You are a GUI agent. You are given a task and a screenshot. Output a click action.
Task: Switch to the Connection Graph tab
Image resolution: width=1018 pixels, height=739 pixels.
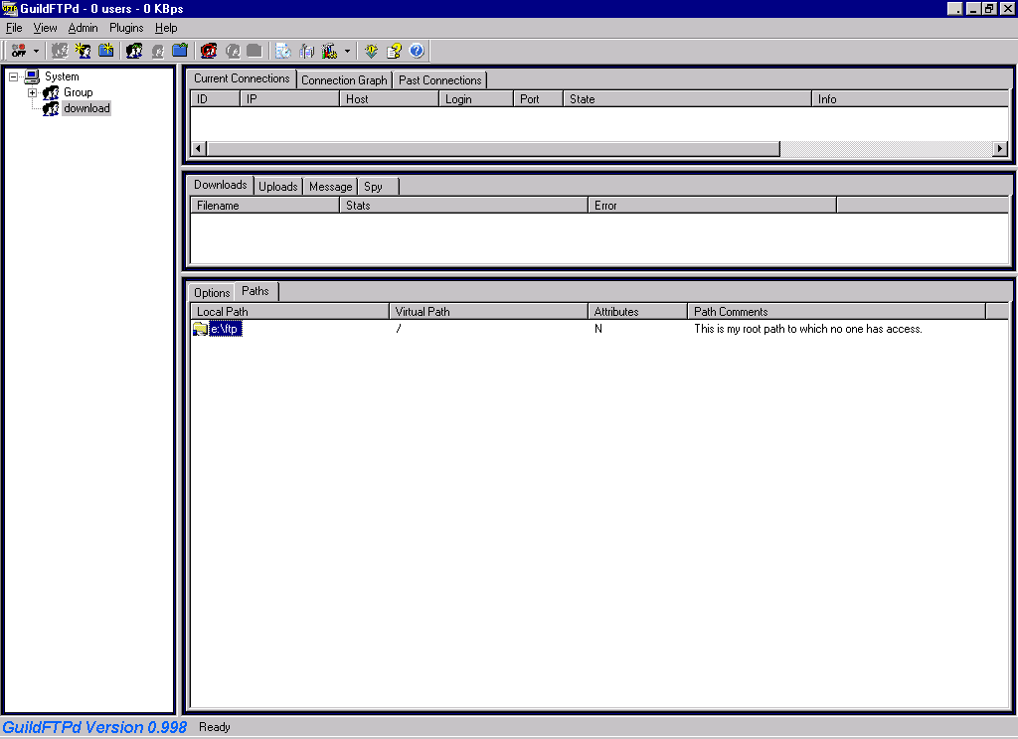tap(344, 79)
